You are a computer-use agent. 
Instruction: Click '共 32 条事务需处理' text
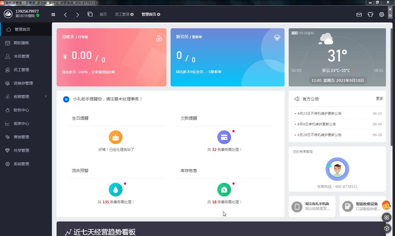point(224,150)
